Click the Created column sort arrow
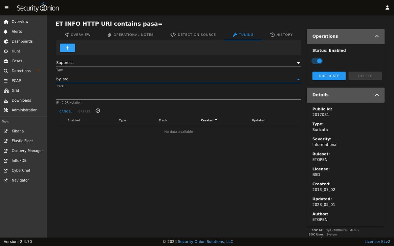 (x=216, y=120)
